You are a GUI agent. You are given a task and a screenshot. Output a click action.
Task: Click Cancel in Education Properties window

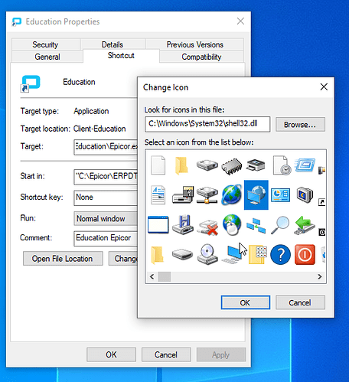tap(166, 354)
